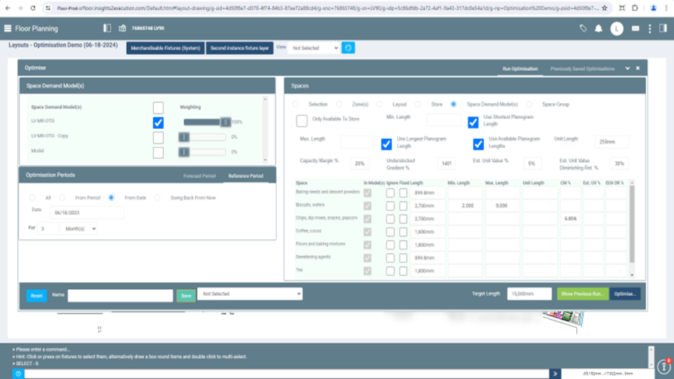
Task: Collapse the Optimise panel with chevron
Action: [x=627, y=68]
